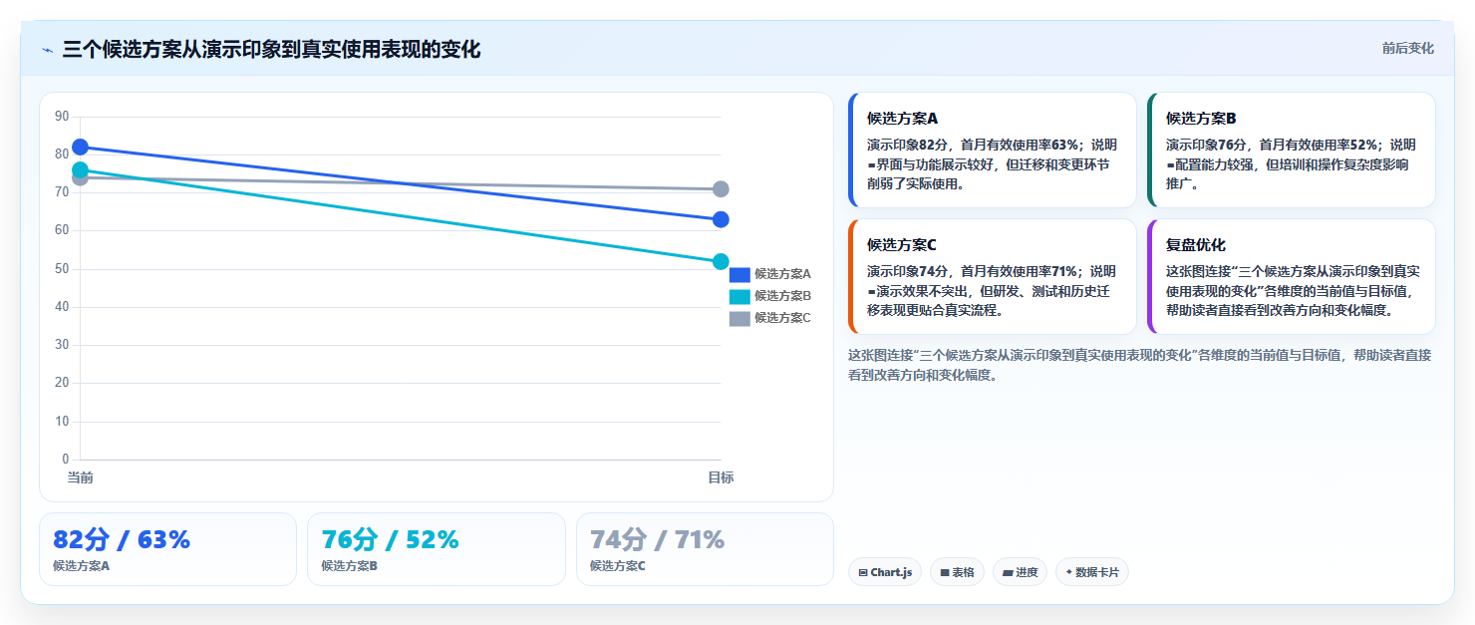The image size is (1475, 625).
Task: Click the 前后变化 tag in header
Action: coord(1407,48)
